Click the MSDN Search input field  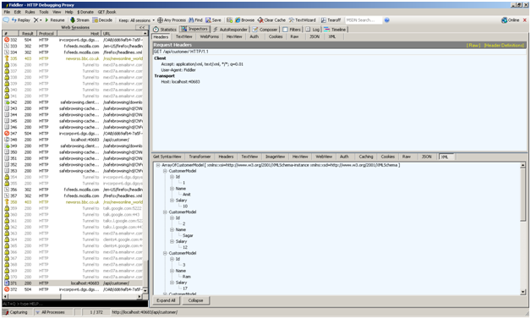pyautogui.click(x=364, y=20)
